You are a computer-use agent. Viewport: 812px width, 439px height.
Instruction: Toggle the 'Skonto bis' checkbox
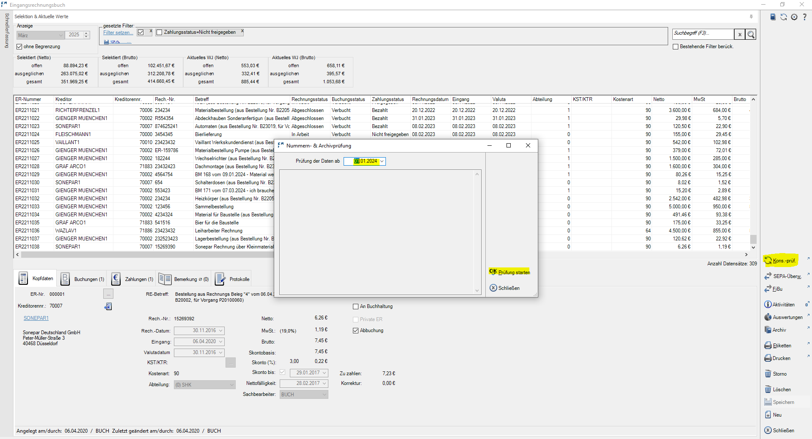tap(282, 372)
